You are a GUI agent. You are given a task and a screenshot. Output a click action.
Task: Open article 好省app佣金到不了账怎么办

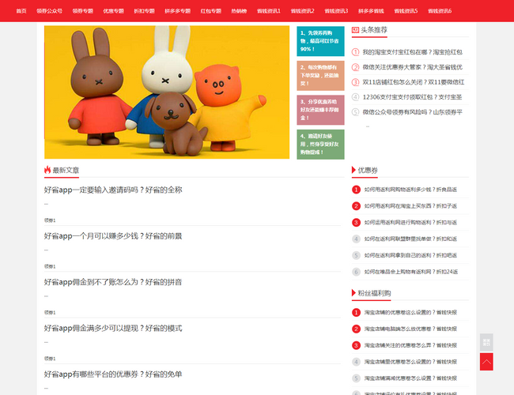click(x=113, y=282)
